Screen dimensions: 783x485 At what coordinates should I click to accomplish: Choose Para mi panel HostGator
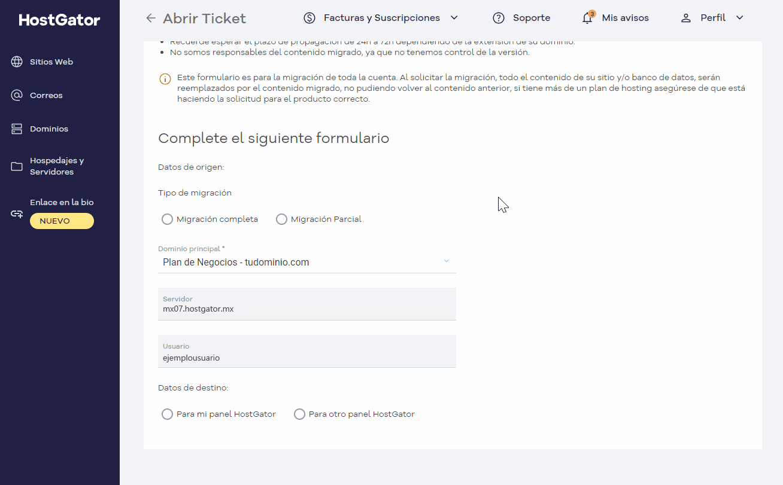tap(168, 414)
